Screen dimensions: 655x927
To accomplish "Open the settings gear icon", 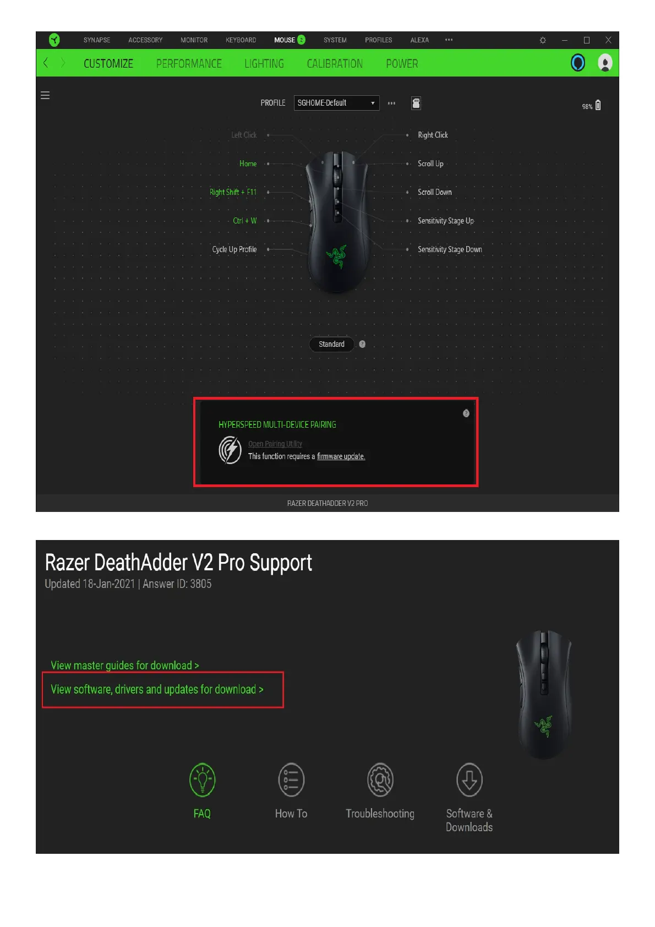I will point(543,40).
